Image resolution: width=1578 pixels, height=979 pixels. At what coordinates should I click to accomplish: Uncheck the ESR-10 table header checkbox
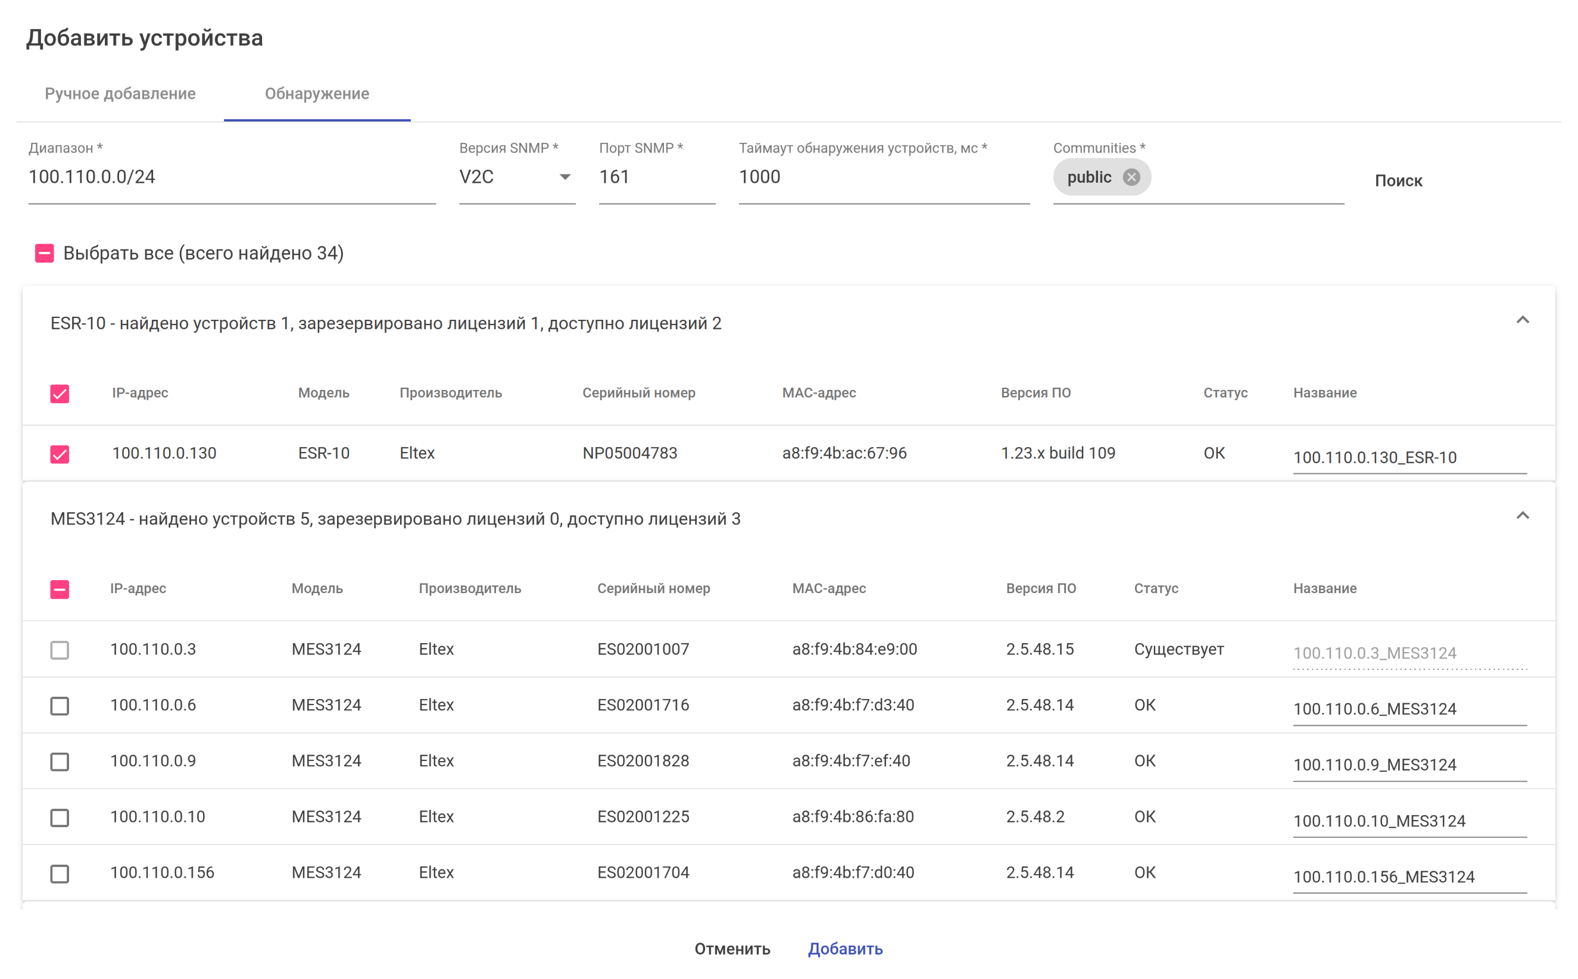pos(60,394)
